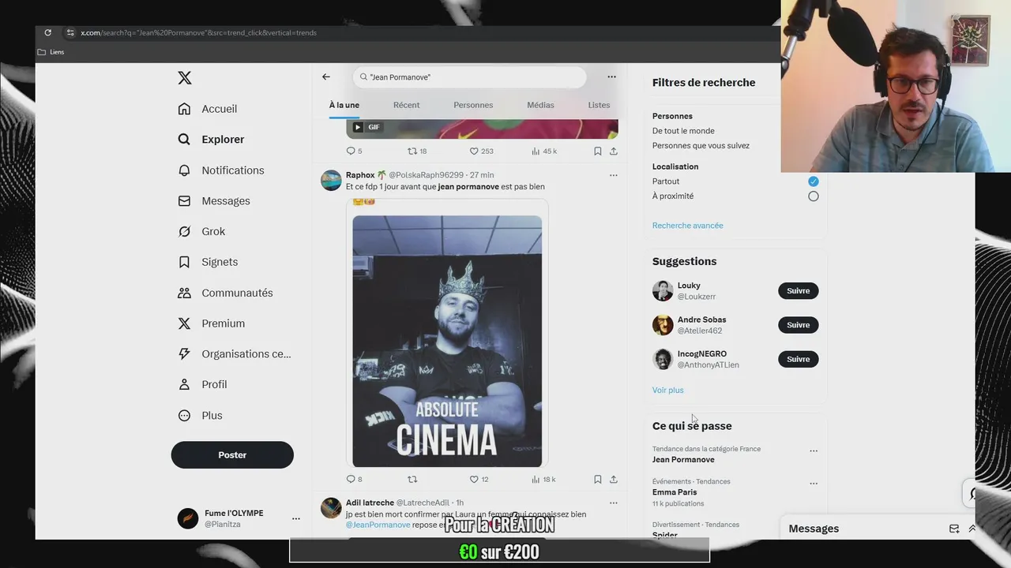Select Personnes que vous suivez filter

point(701,145)
